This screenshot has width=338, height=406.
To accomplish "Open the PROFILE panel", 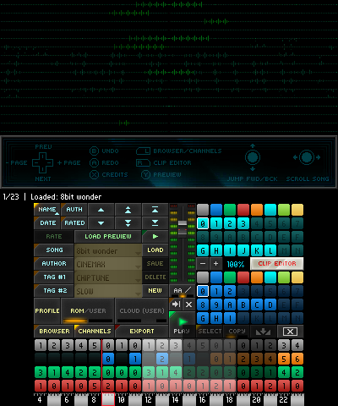I will coord(47,311).
